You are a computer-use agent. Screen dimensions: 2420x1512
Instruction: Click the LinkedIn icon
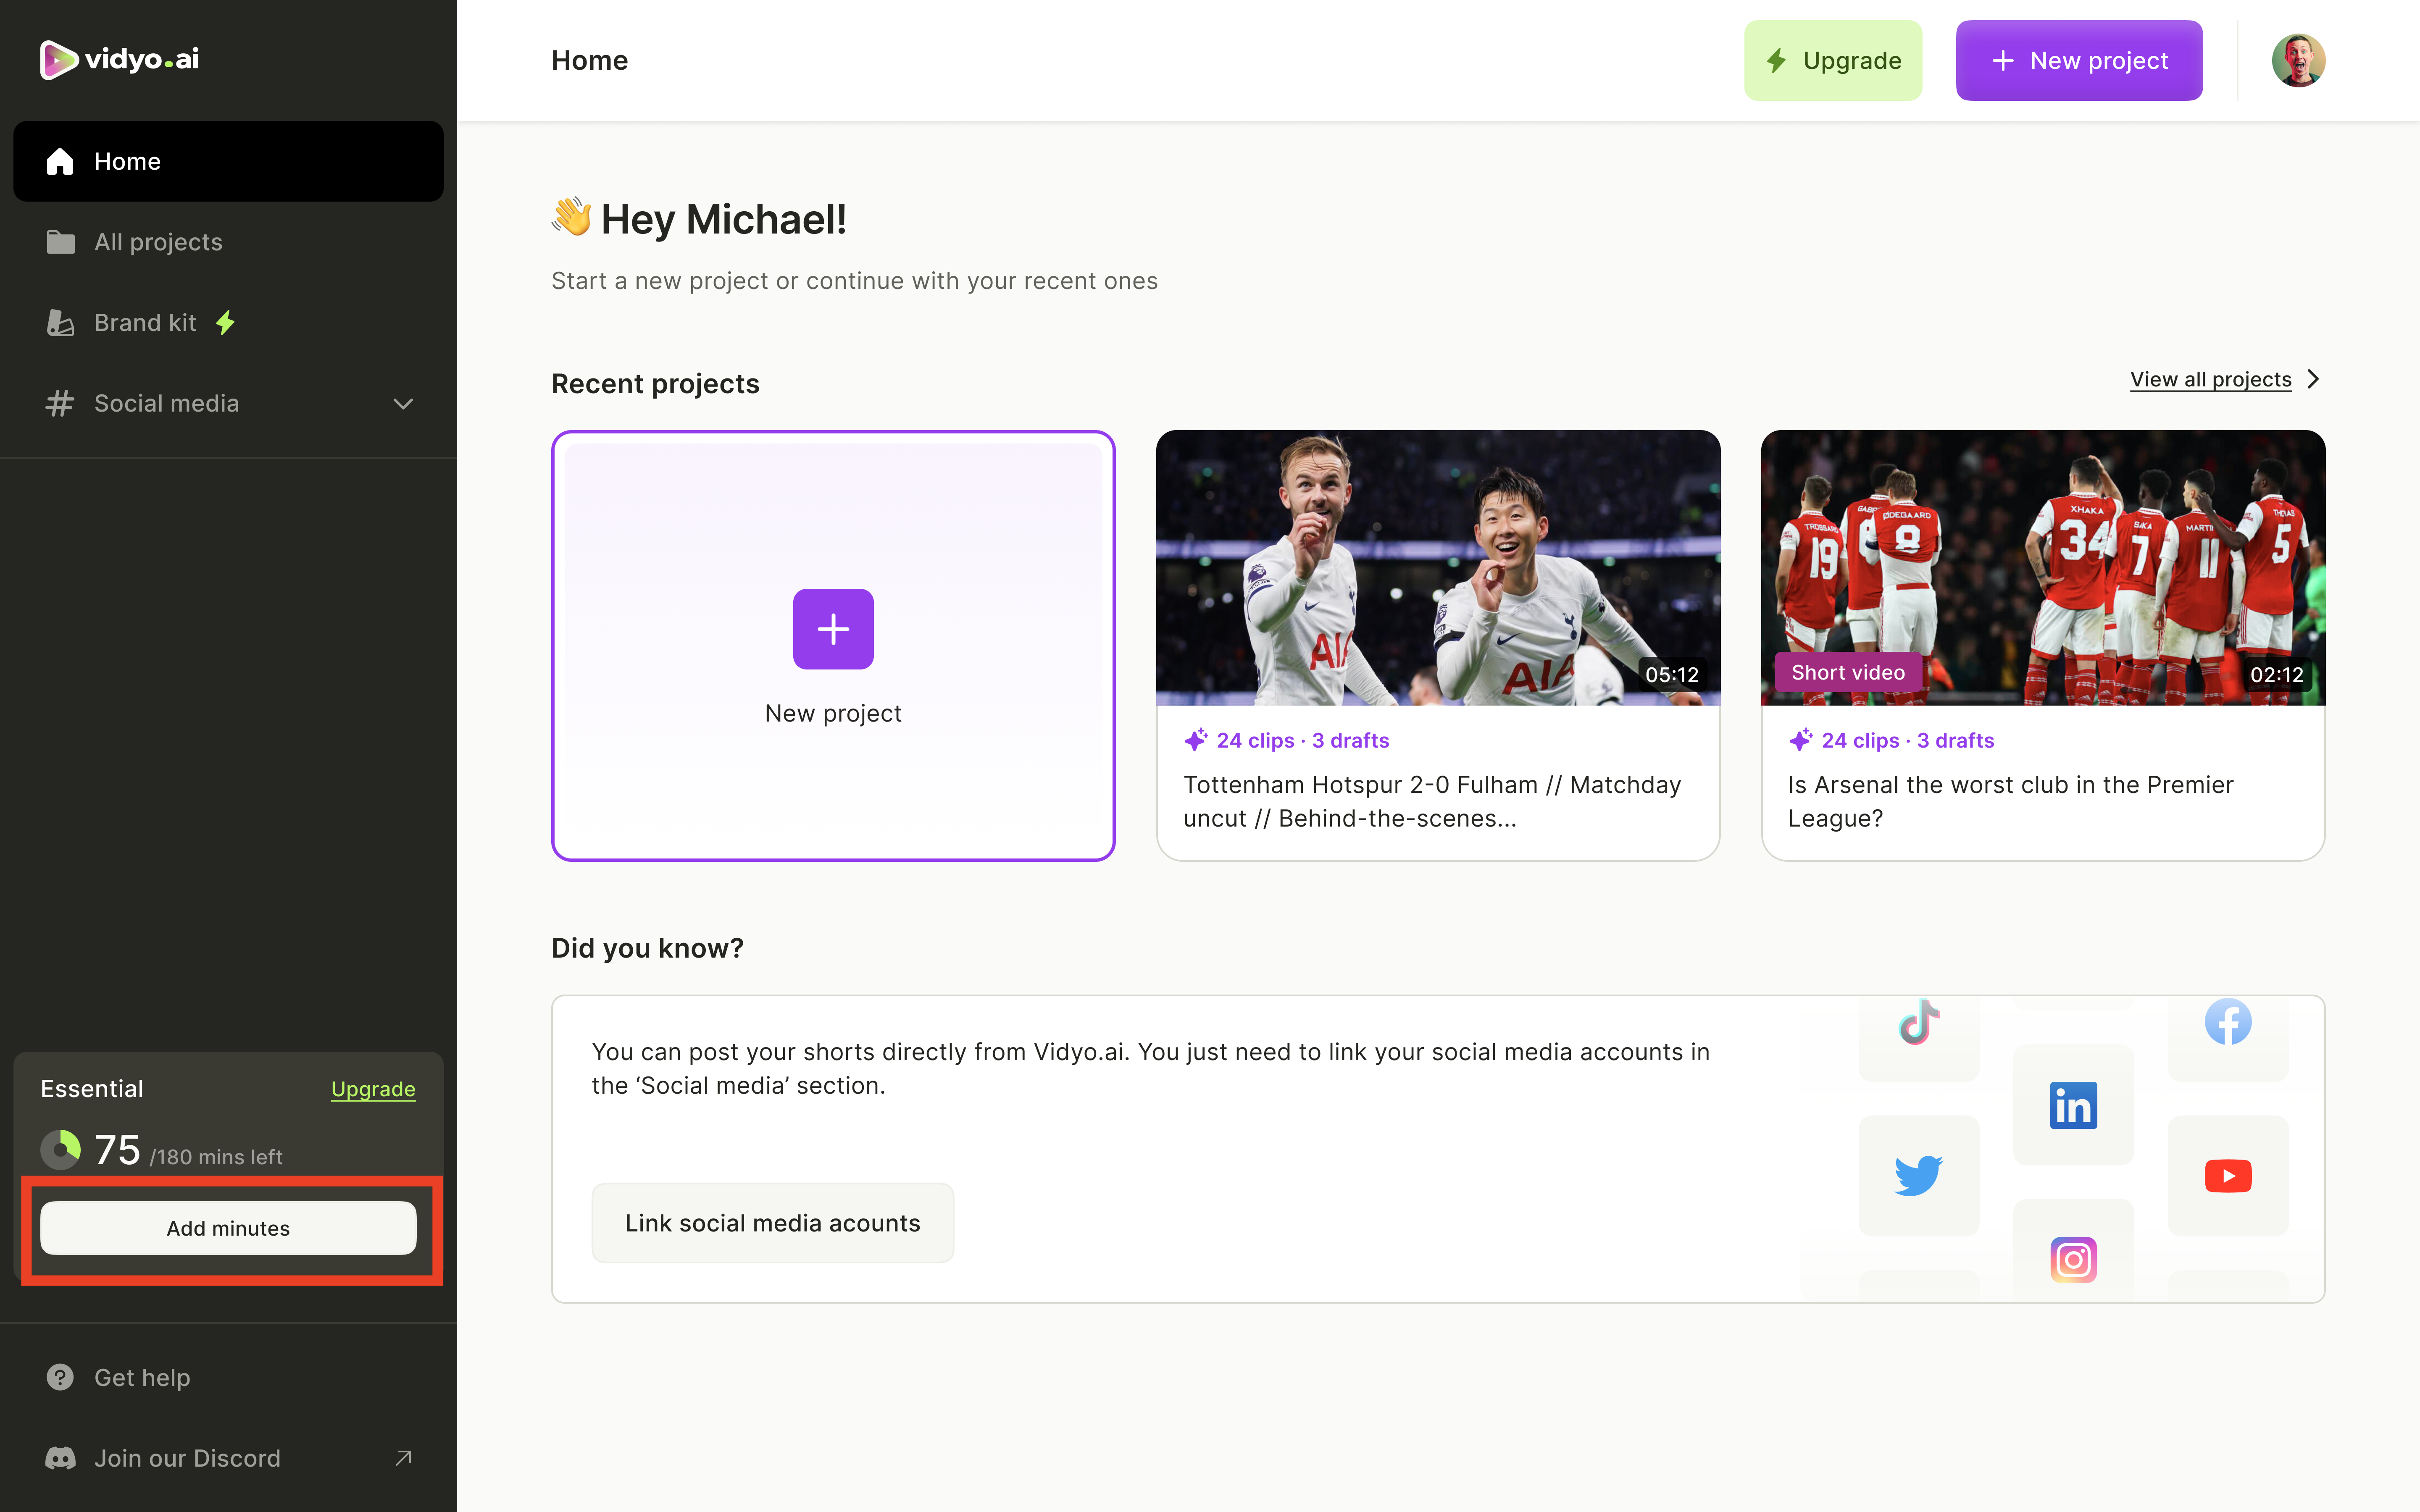(2073, 1105)
